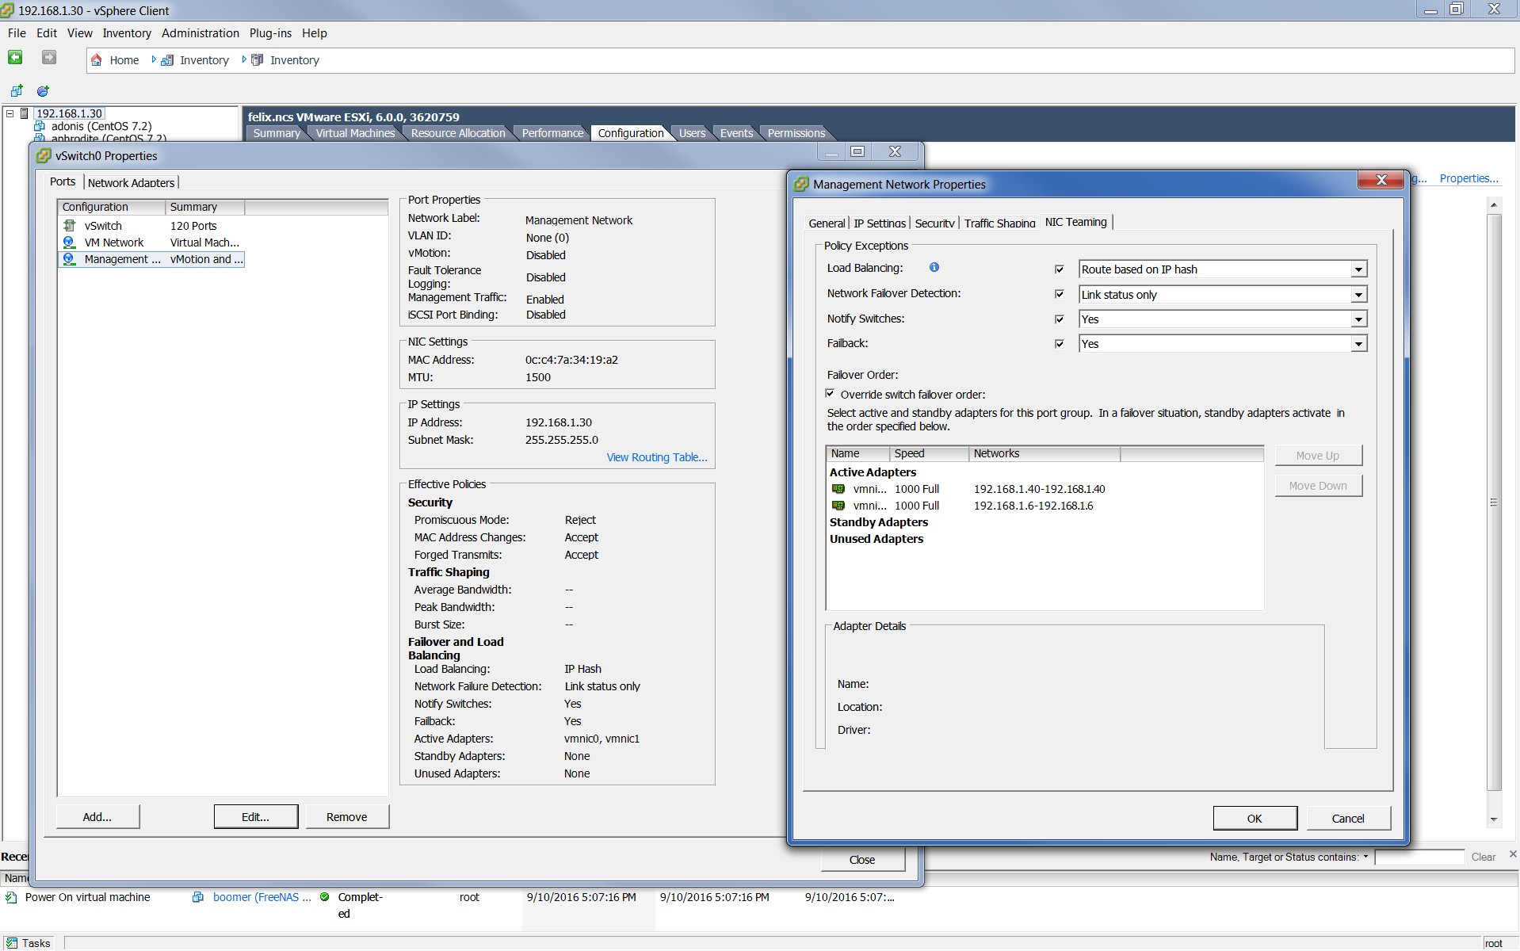Click Cancel in Management Network Properties
This screenshot has height=951, width=1520.
tap(1348, 819)
